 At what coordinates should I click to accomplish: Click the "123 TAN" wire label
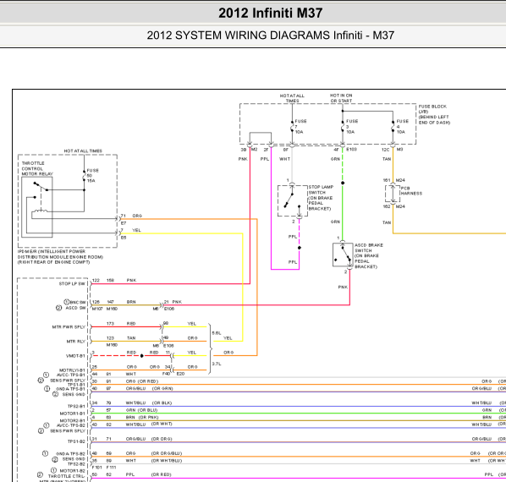tap(121, 338)
